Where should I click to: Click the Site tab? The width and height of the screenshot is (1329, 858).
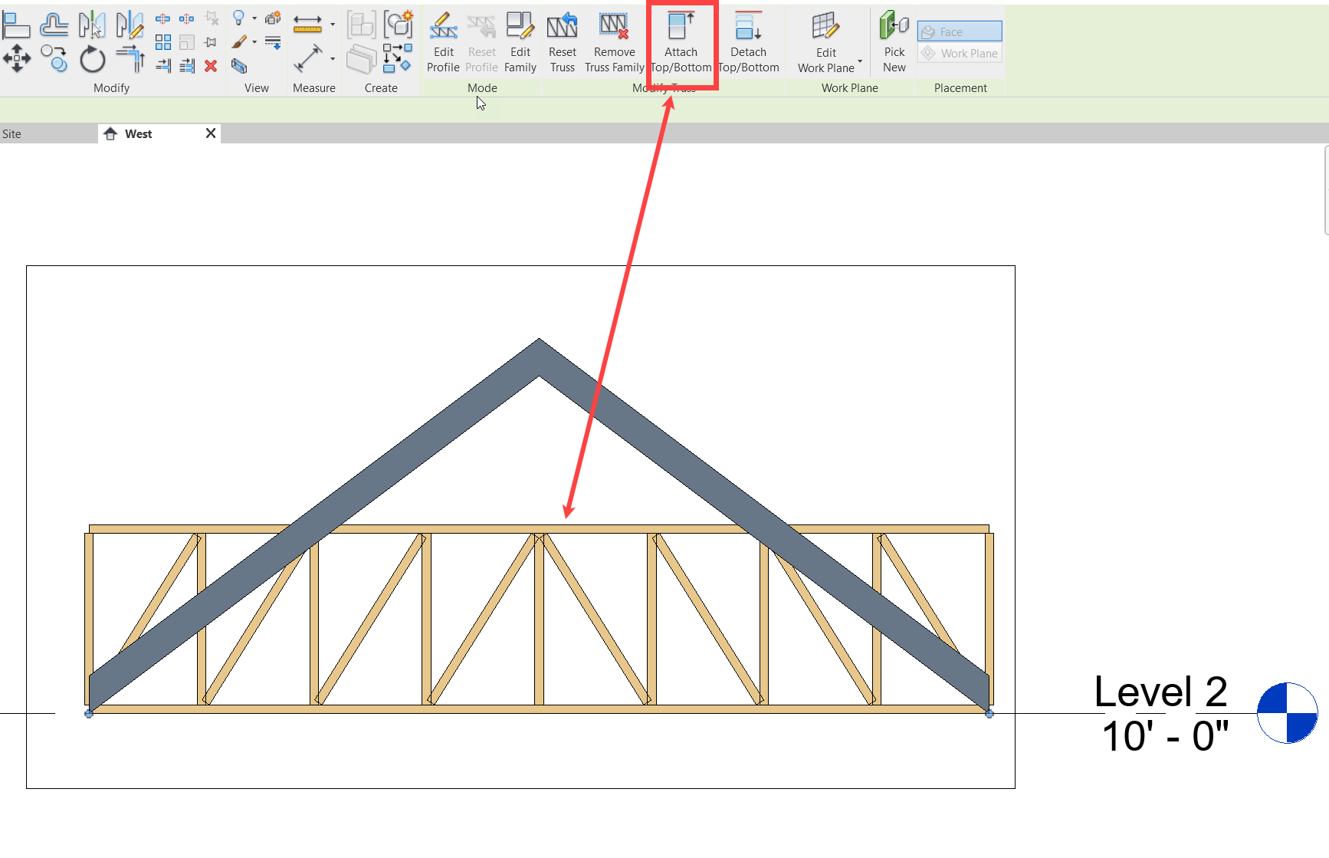11,133
